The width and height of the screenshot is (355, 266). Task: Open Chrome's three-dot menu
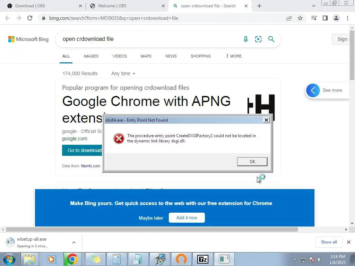tap(347, 18)
